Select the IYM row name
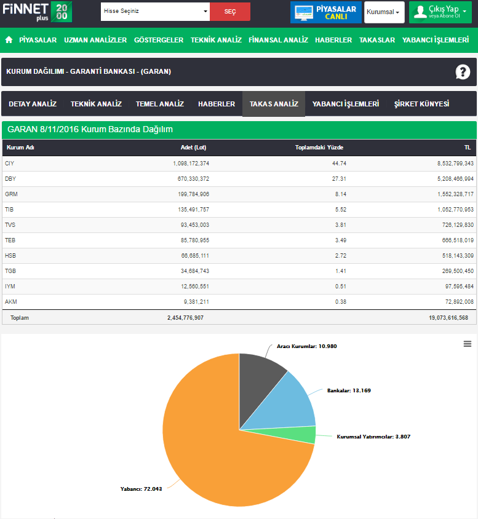The height and width of the screenshot is (519, 478). pos(10,287)
